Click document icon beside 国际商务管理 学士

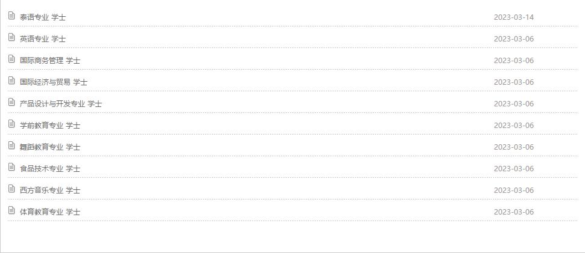pyautogui.click(x=11, y=59)
